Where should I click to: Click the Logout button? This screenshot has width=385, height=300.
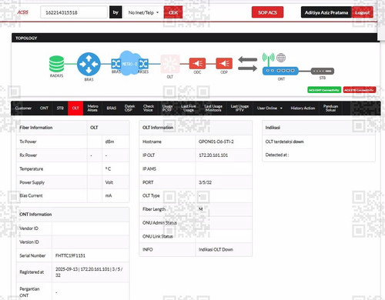tap(362, 12)
